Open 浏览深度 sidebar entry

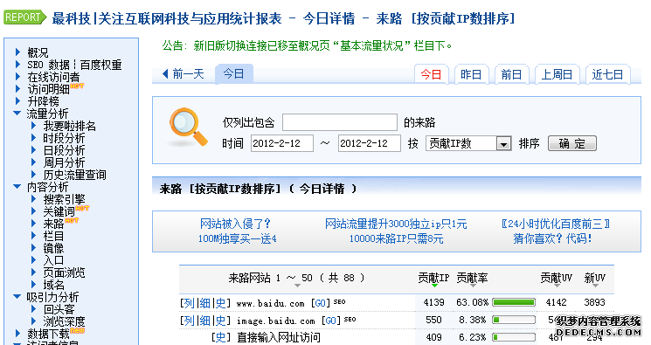point(64,321)
